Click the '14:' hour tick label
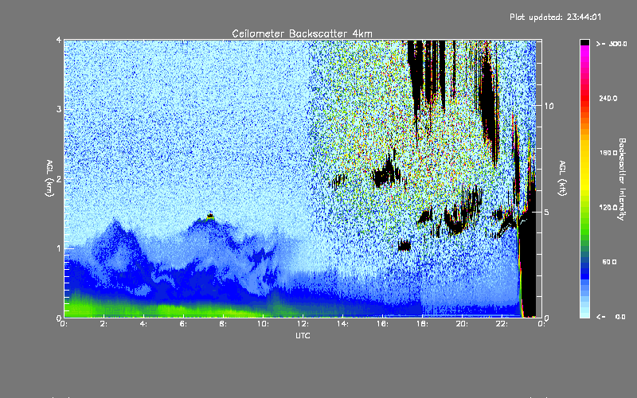This screenshot has width=637, height=398. pyautogui.click(x=343, y=324)
